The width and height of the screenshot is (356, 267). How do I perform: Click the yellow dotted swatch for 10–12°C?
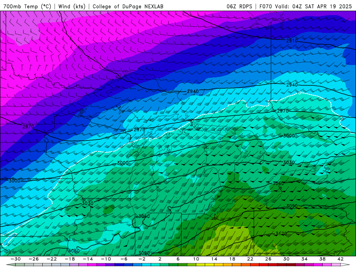(201, 264)
